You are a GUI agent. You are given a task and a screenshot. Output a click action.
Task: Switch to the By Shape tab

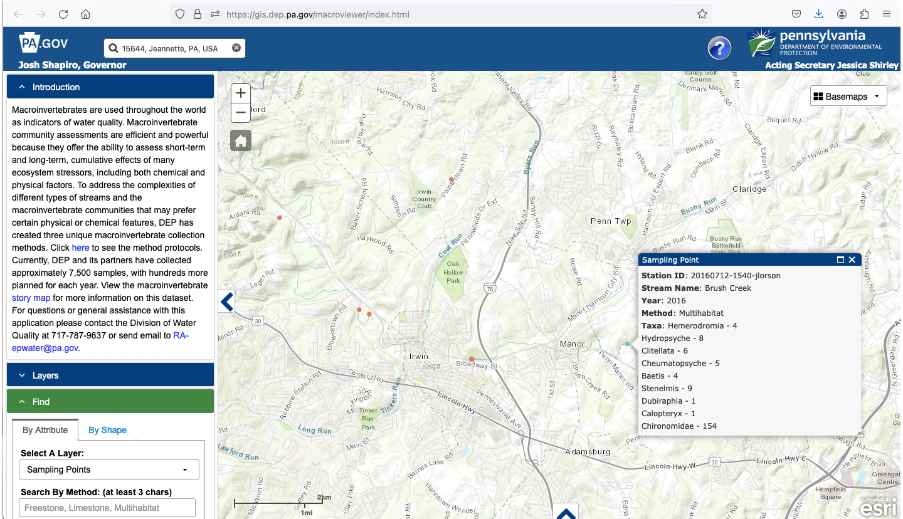(x=107, y=430)
